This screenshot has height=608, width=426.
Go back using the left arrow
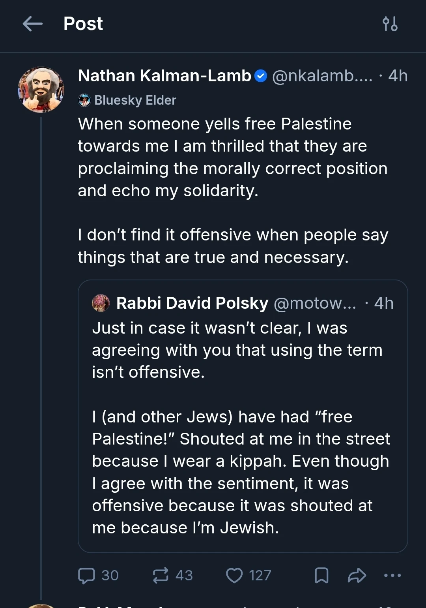pos(33,24)
